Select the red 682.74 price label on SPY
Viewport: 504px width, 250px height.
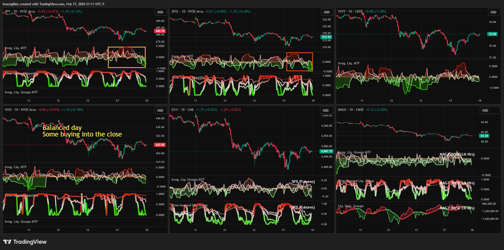160,31
